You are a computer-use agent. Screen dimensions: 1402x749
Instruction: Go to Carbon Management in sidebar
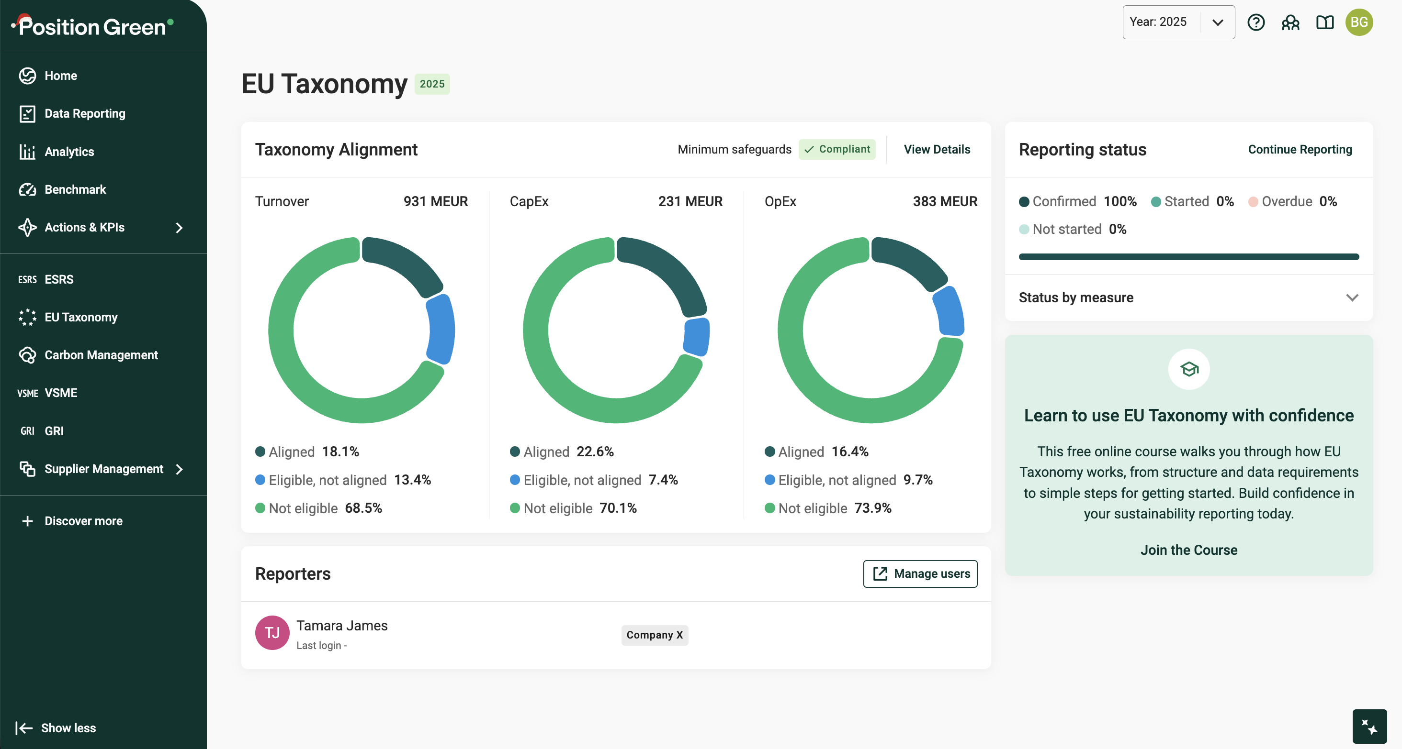101,355
